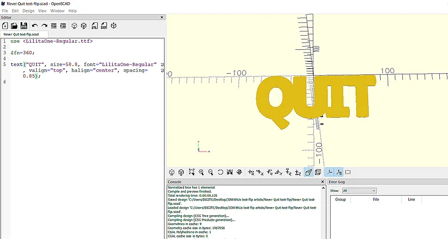448x239 pixels.
Task: Close the Console panel
Action: 323,182
